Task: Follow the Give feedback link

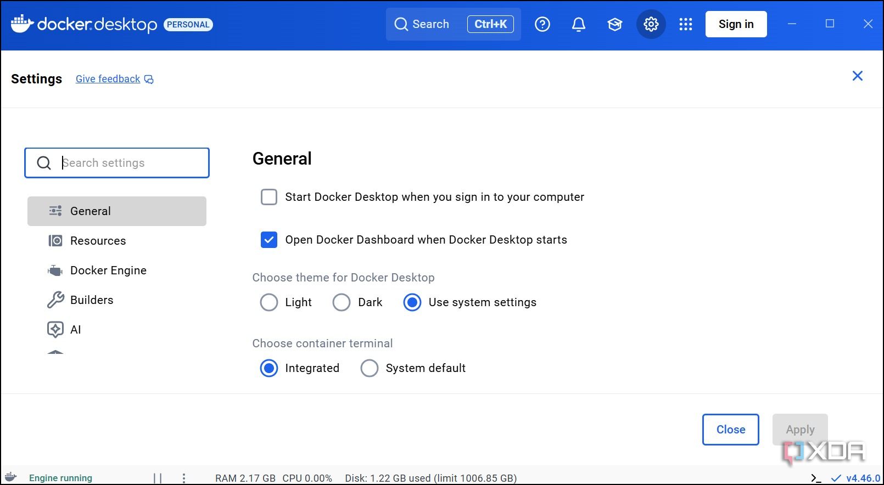Action: (108, 79)
